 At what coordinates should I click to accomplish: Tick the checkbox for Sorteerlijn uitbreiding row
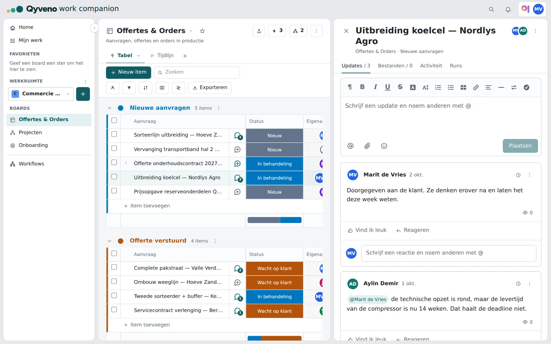click(114, 134)
